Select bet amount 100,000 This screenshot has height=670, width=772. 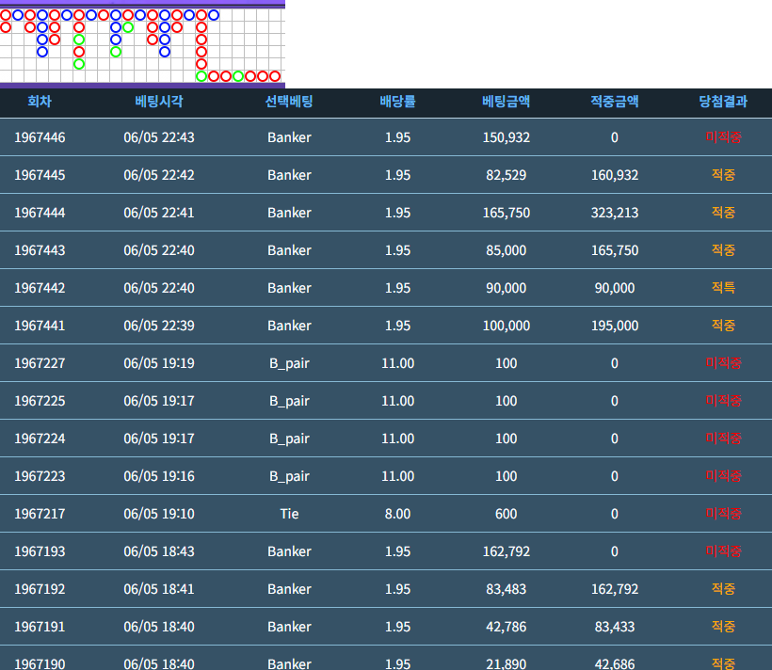coord(507,326)
